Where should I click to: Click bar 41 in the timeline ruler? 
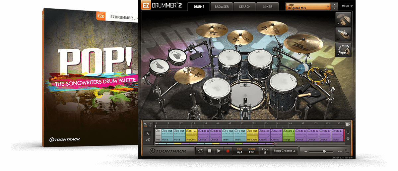point(218,123)
